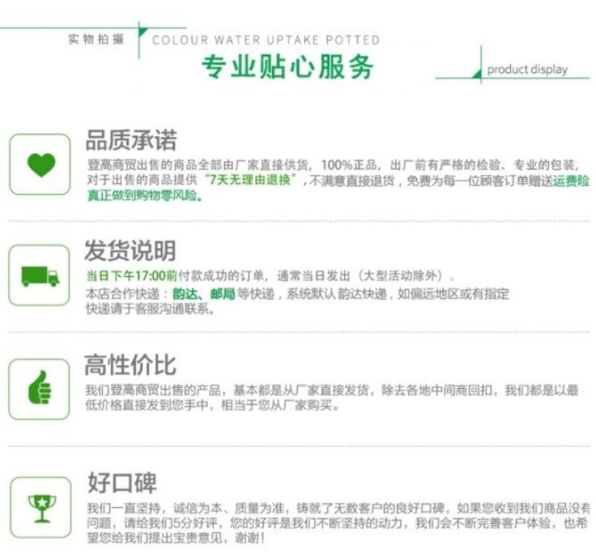Click the 快递请于客服沟通联系 line
Viewport: 596px width, 554px height.
tap(150, 309)
